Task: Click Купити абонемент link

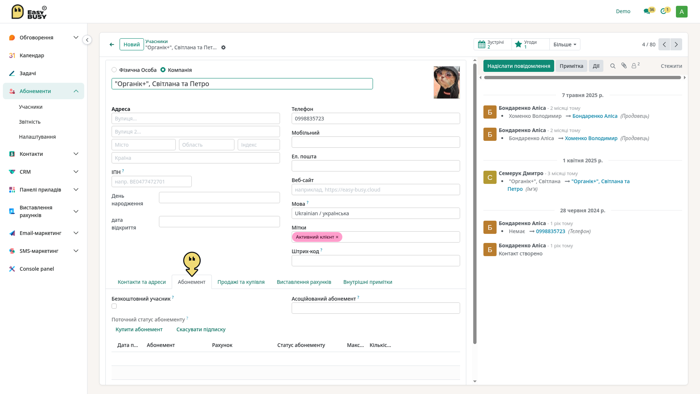Action: tap(139, 329)
